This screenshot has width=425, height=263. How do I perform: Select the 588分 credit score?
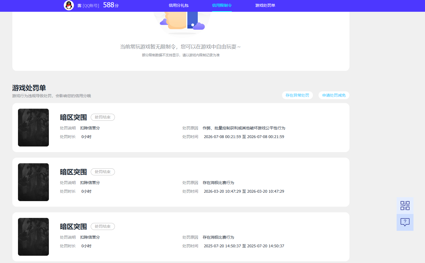[x=111, y=5]
